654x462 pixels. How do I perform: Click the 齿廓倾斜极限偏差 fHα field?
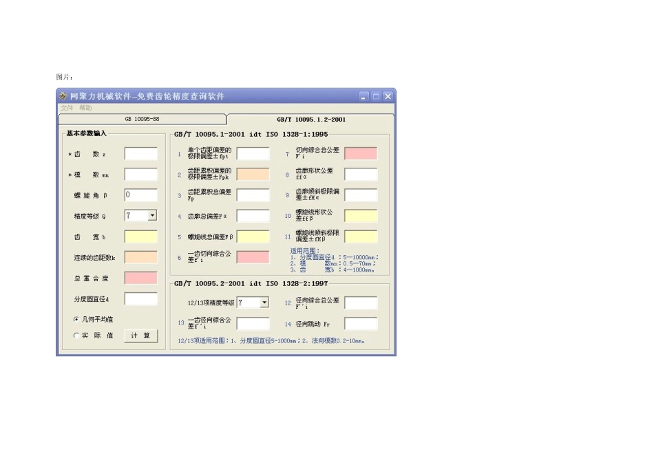tap(361, 195)
